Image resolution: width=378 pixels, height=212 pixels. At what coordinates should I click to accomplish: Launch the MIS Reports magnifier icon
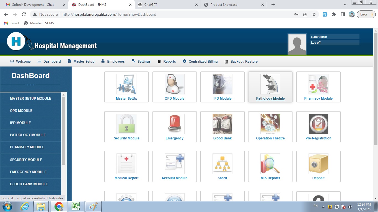point(270,164)
